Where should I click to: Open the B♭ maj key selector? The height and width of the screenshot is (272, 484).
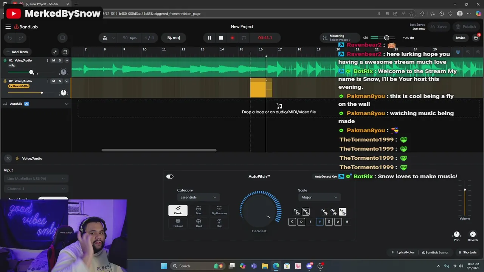(174, 38)
